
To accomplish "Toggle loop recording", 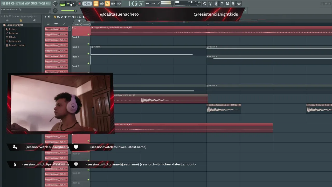I will pos(119,4).
